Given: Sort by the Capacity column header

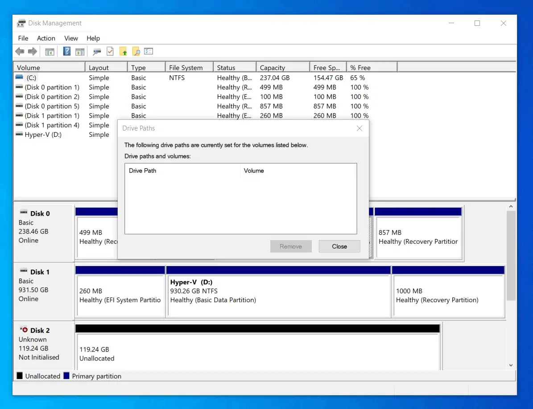Looking at the screenshot, I should tap(283, 68).
